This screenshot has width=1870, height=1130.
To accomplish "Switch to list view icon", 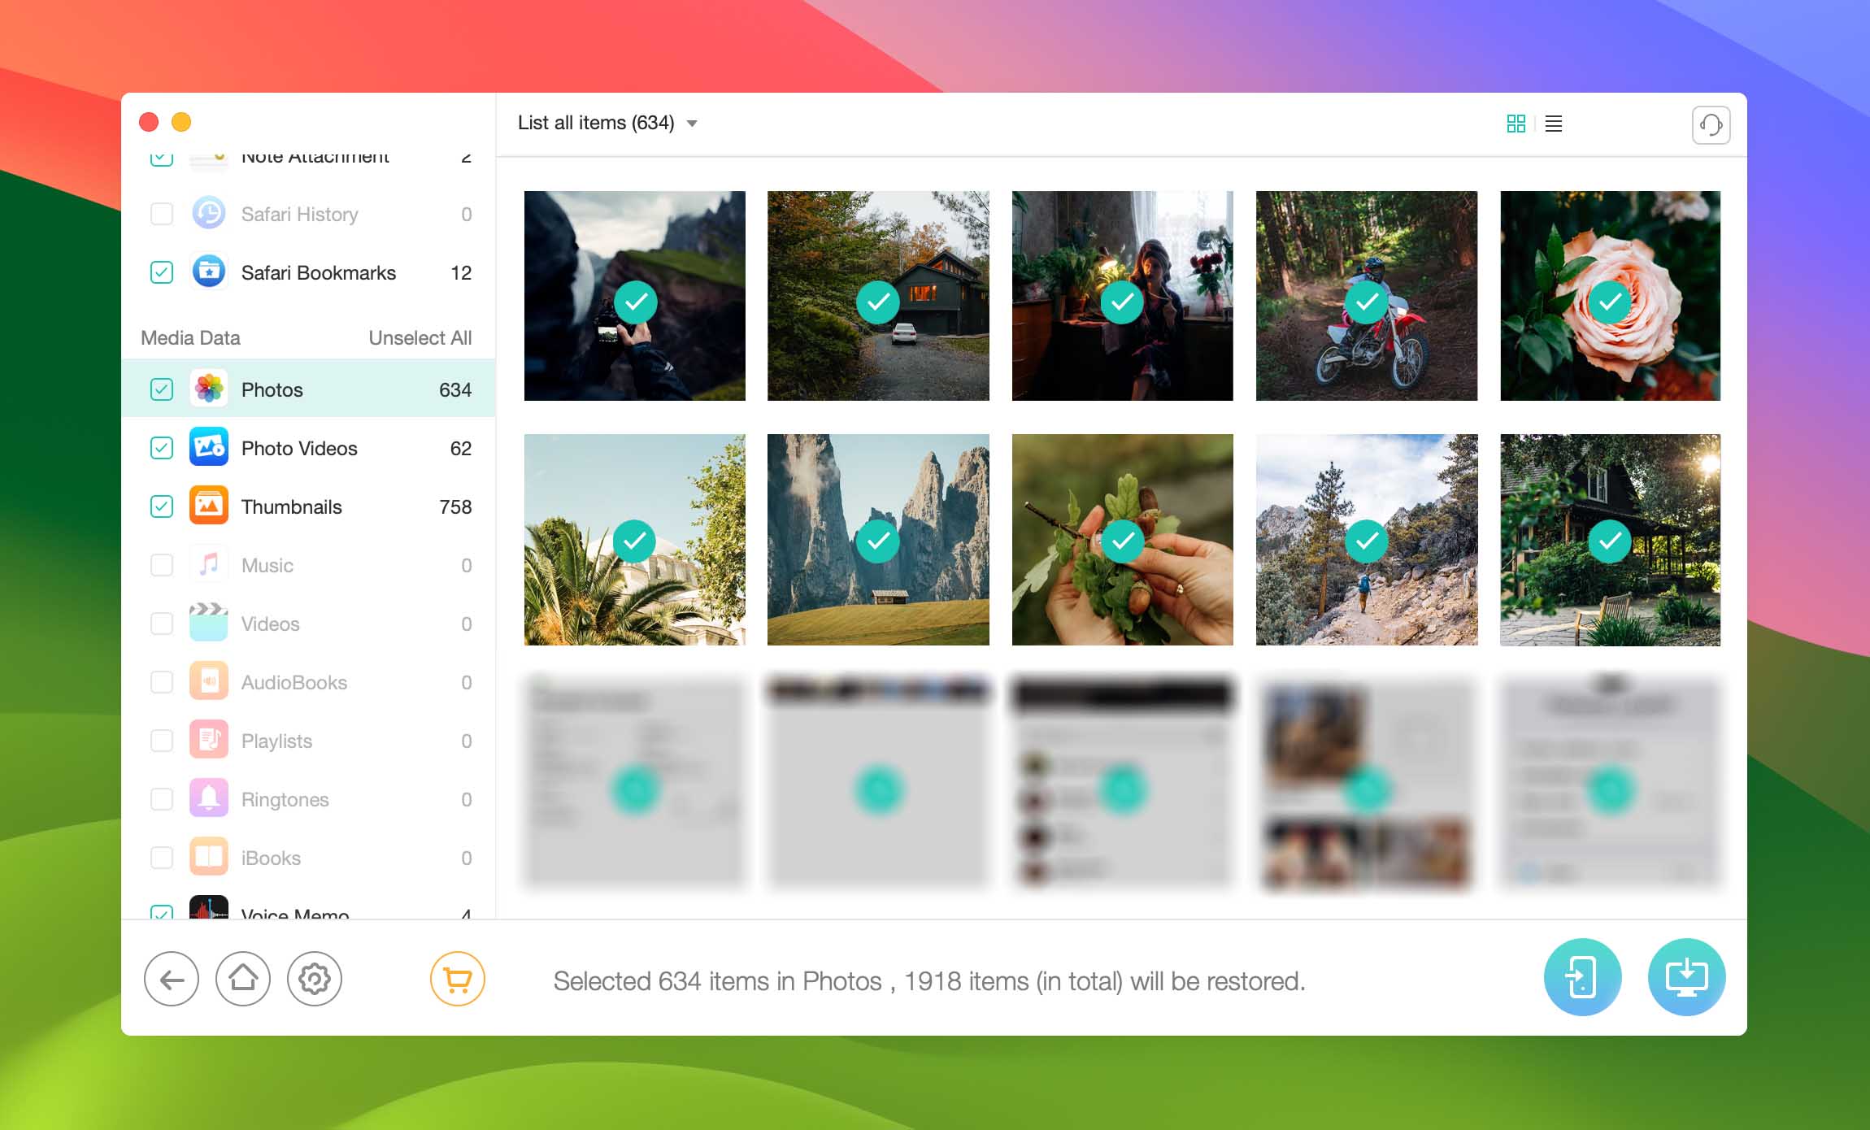I will 1553,124.
